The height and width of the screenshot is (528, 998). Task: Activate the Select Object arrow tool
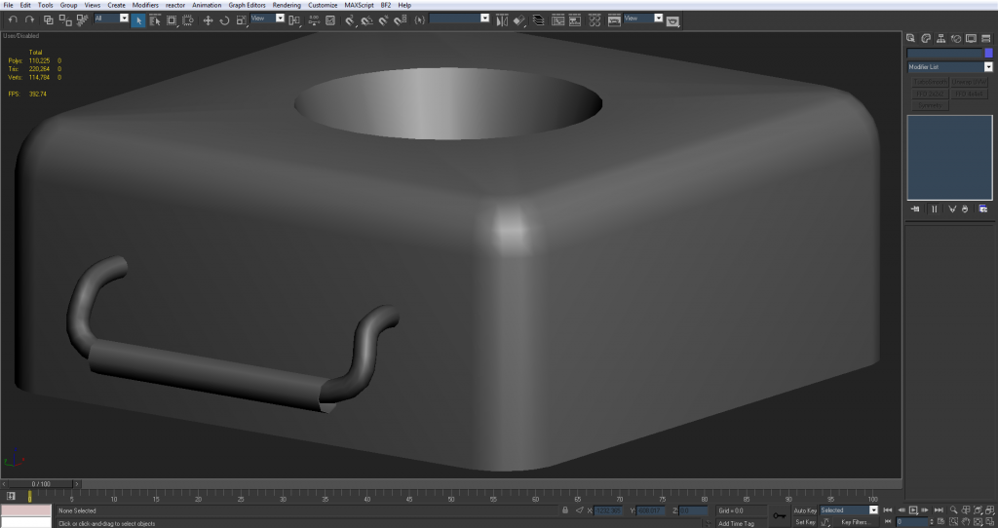(138, 19)
